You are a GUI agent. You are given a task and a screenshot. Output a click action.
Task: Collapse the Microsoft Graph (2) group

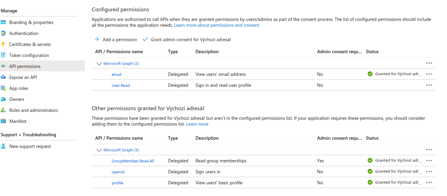(99, 64)
